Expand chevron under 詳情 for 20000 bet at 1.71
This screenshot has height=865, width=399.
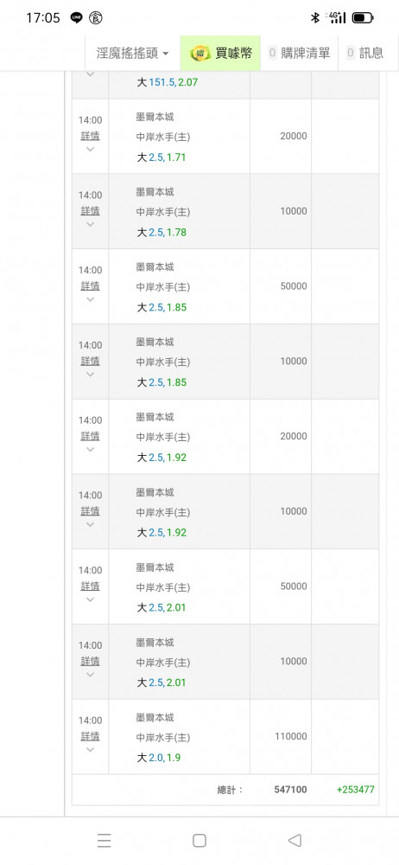(x=91, y=150)
